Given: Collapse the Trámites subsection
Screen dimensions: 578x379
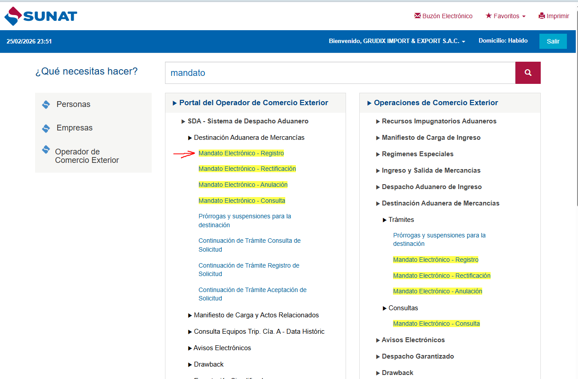Looking at the screenshot, I should click(398, 220).
